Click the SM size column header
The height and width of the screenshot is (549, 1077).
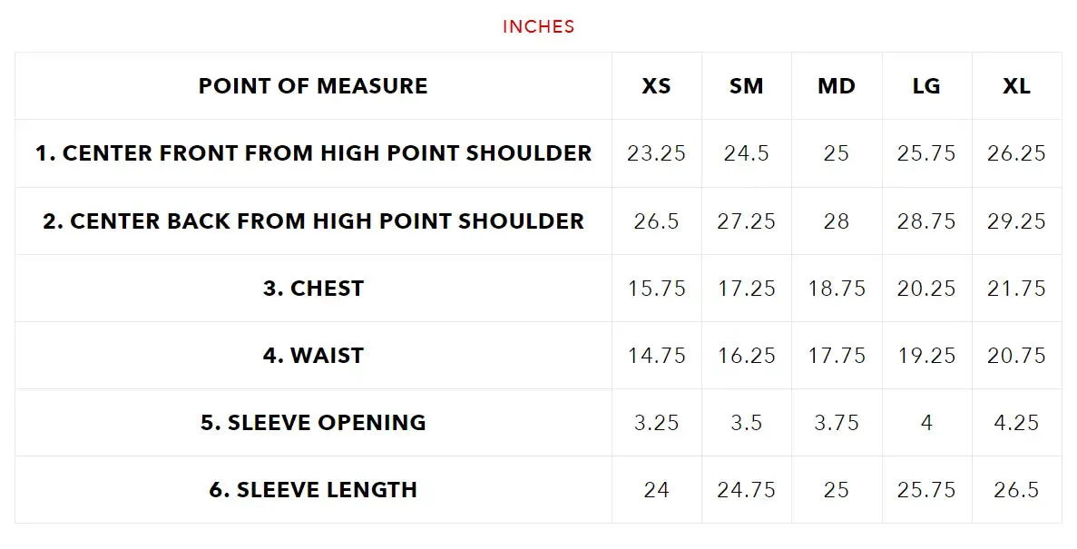(x=747, y=86)
